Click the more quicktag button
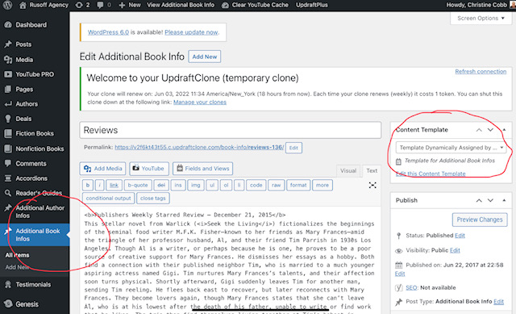This screenshot has height=314, width=516. [x=322, y=185]
